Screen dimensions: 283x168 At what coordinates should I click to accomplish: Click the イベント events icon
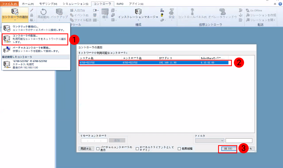[72, 15]
